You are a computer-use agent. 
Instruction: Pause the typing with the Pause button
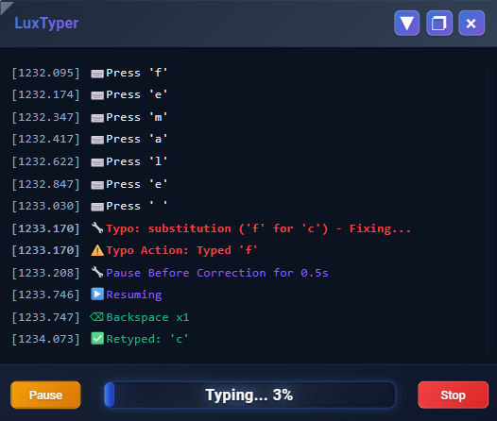click(x=45, y=395)
